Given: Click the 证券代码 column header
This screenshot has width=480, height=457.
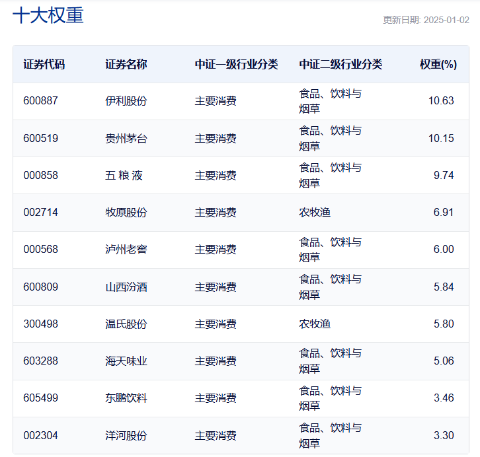Looking at the screenshot, I should (x=44, y=64).
